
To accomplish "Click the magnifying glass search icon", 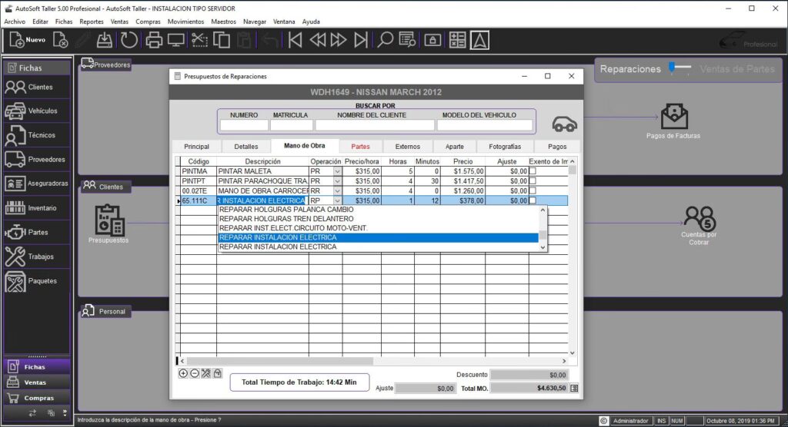I will 385,40.
